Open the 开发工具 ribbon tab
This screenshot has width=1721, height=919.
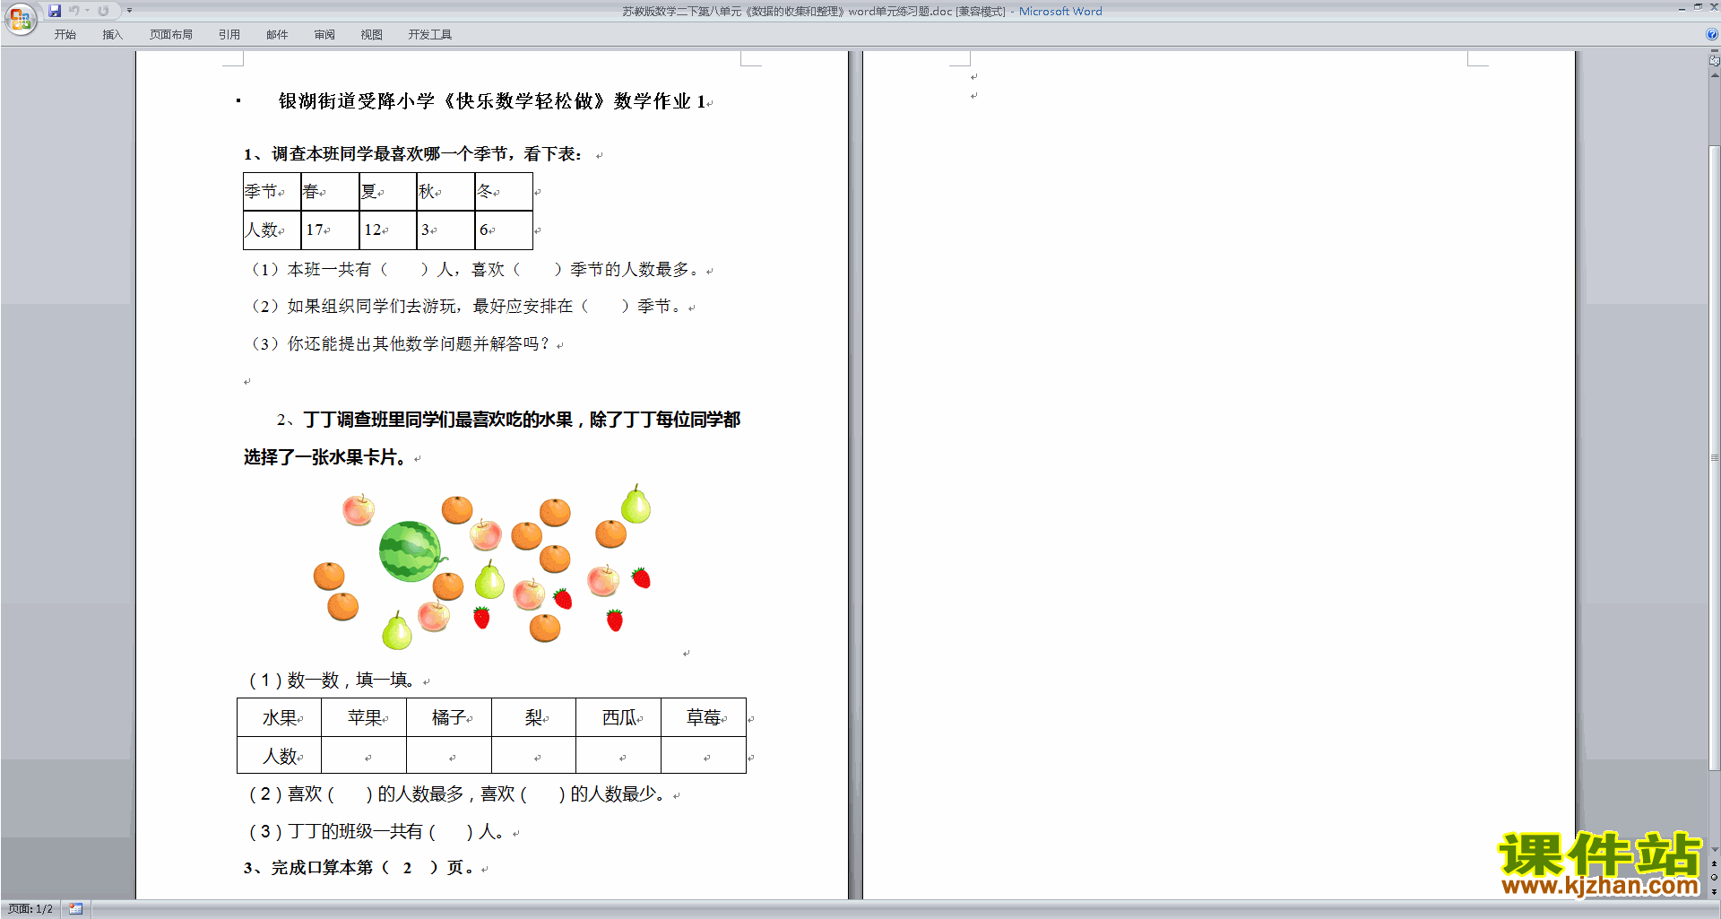tap(429, 35)
